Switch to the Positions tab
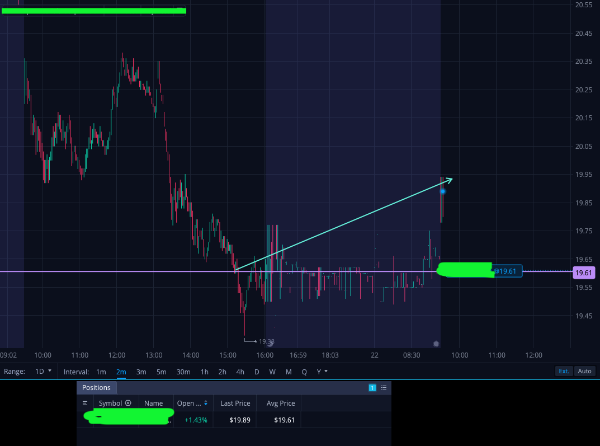This screenshot has height=446, width=600. (x=96, y=387)
